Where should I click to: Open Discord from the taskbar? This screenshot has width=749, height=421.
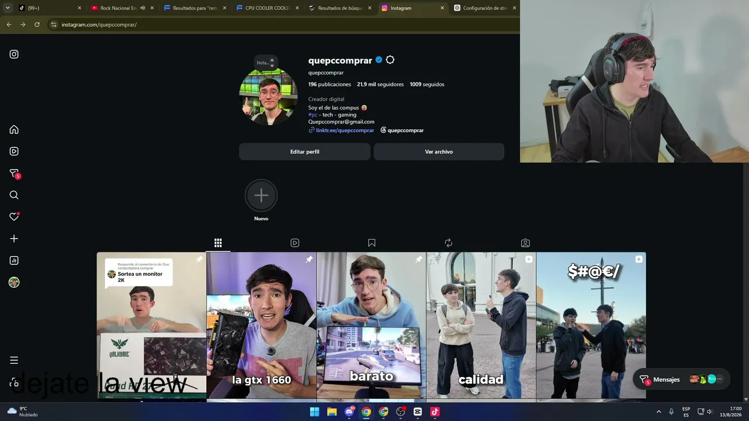click(x=349, y=412)
